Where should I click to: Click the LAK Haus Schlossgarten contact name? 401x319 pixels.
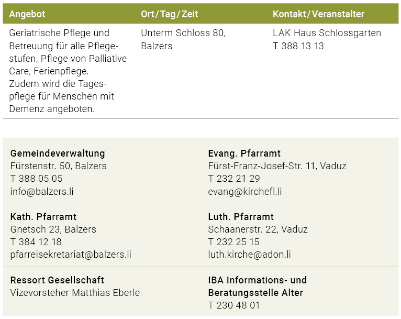pos(327,33)
